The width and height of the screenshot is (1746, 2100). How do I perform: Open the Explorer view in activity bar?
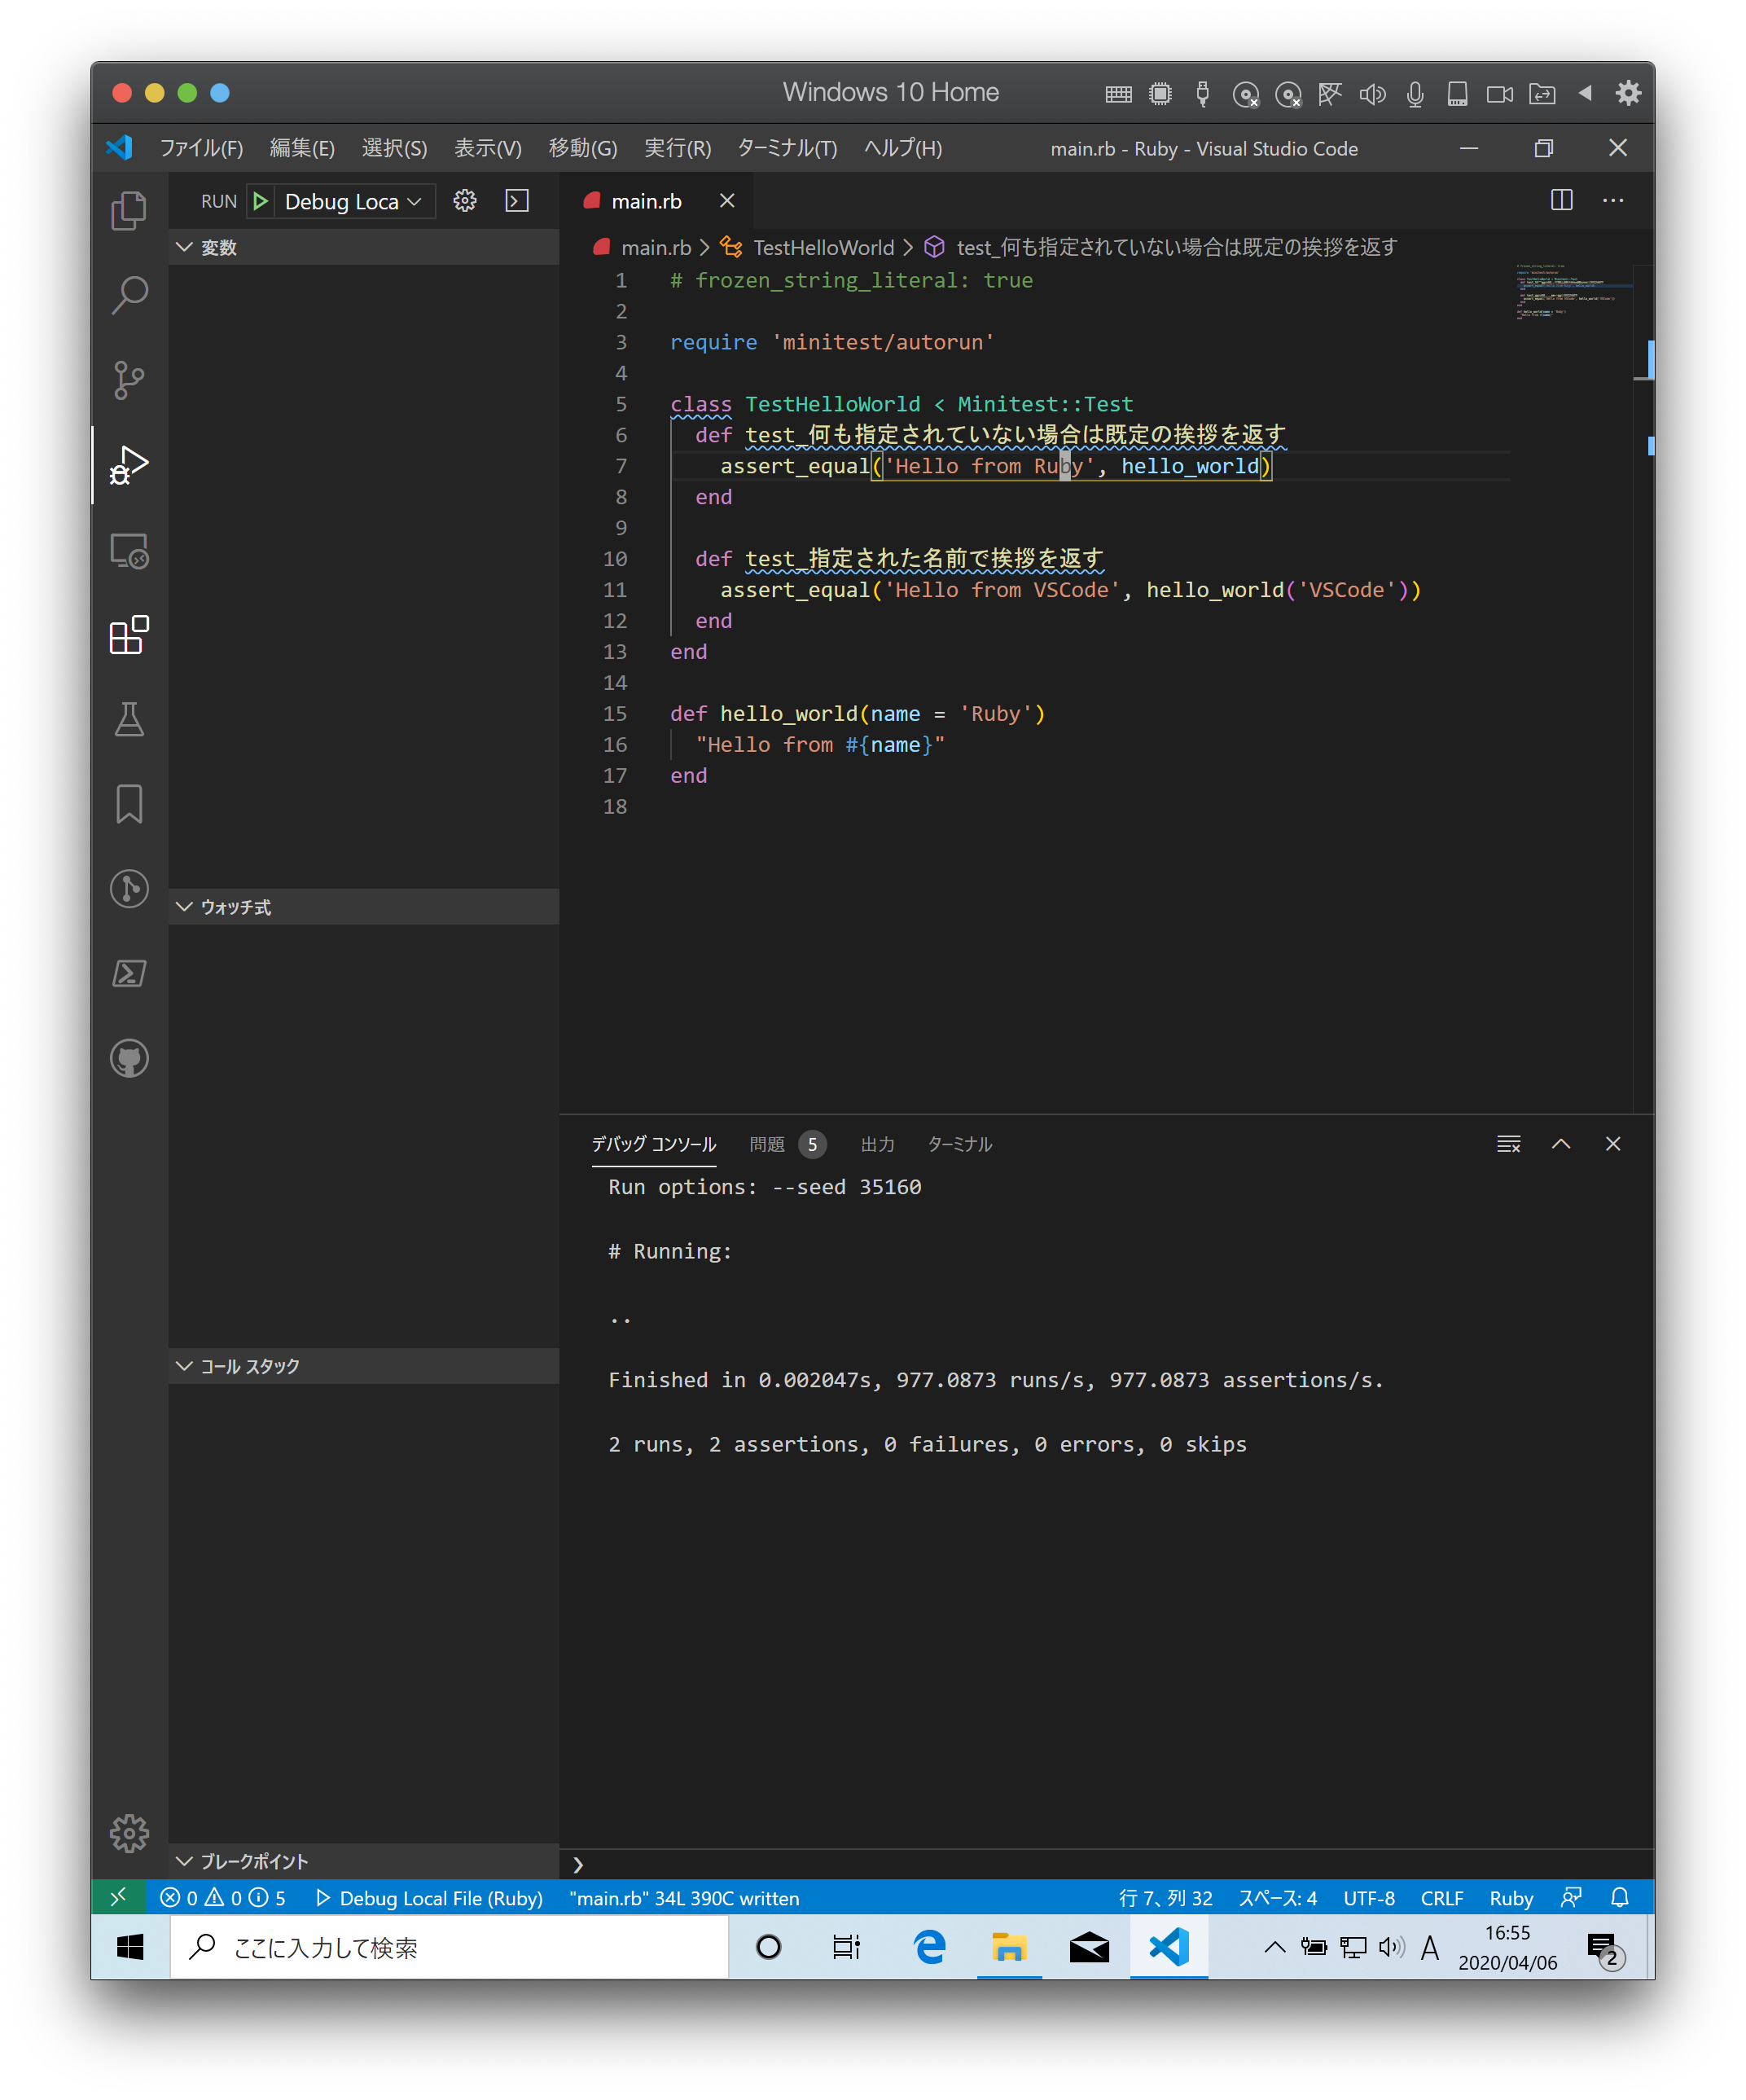(129, 210)
